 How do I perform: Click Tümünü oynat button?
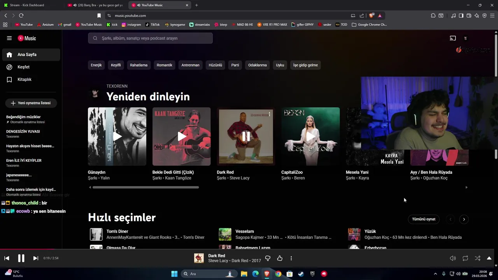[x=424, y=219]
